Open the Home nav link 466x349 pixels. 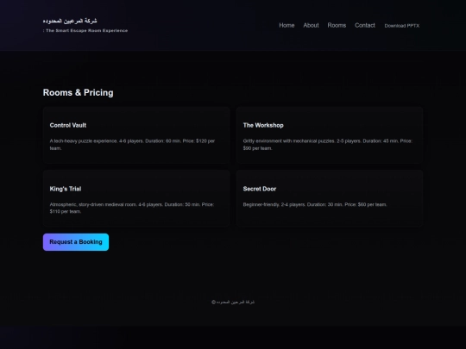[x=287, y=26]
